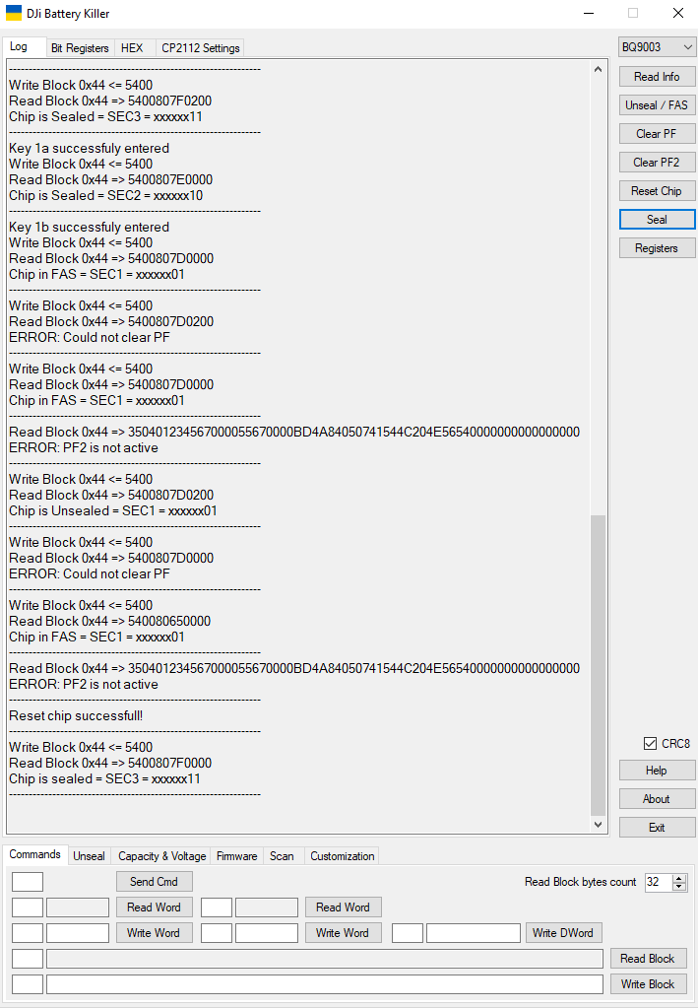The height and width of the screenshot is (1008, 698).
Task: Open the Firmware tab
Action: (236, 856)
